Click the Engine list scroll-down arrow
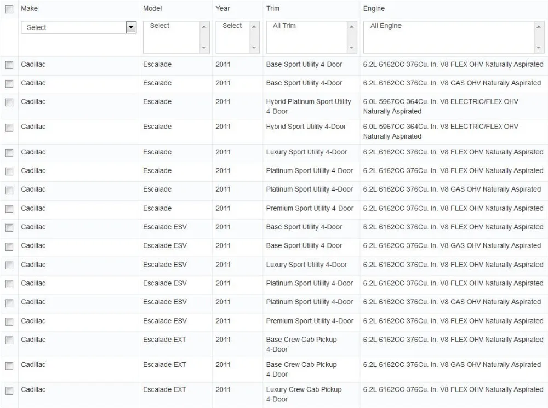 point(539,48)
